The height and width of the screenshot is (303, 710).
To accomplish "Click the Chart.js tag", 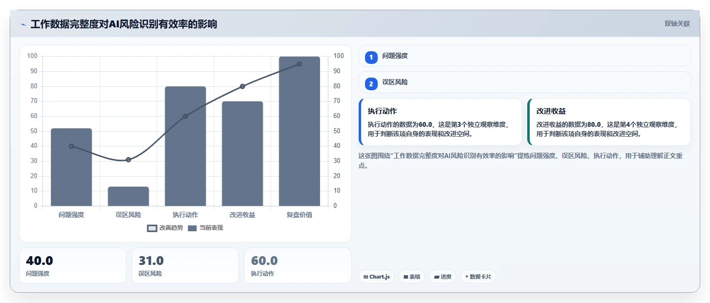I will tap(376, 277).
